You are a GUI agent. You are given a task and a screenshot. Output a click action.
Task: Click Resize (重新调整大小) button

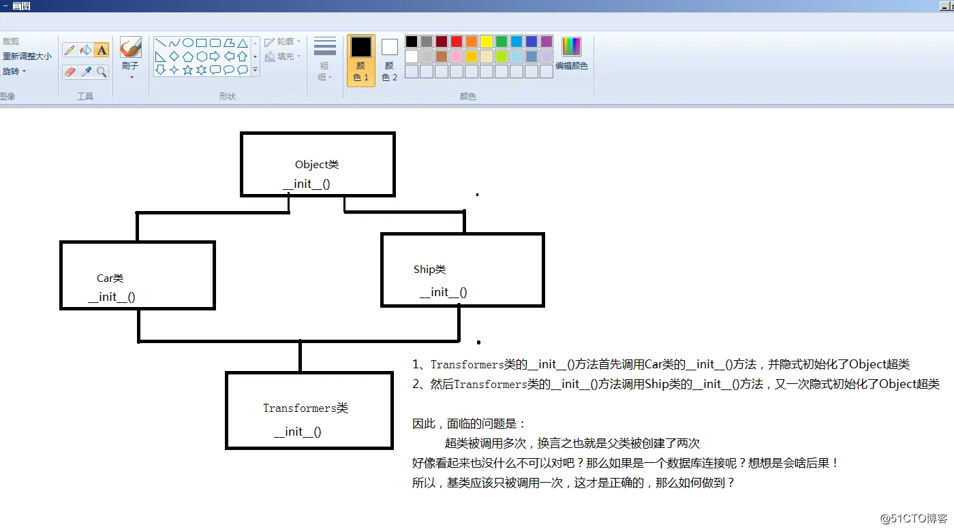(x=27, y=57)
